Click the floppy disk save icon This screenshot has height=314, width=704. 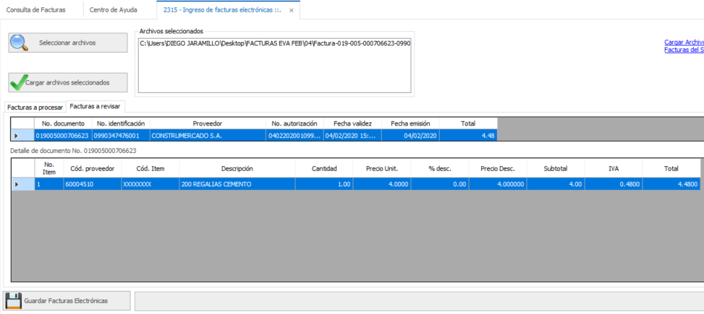[x=13, y=300]
